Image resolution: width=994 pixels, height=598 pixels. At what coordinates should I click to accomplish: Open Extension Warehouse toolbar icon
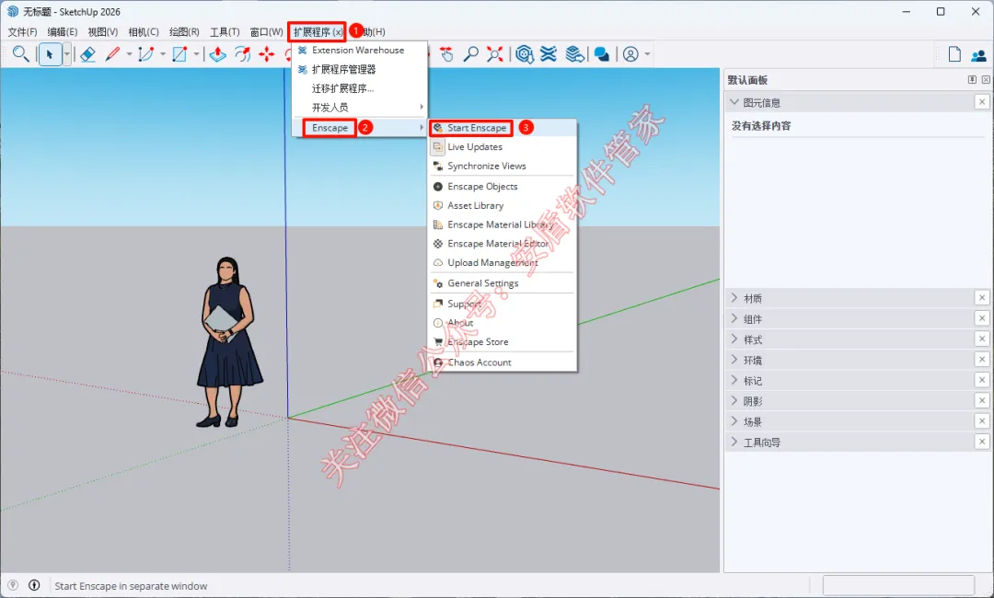click(549, 54)
